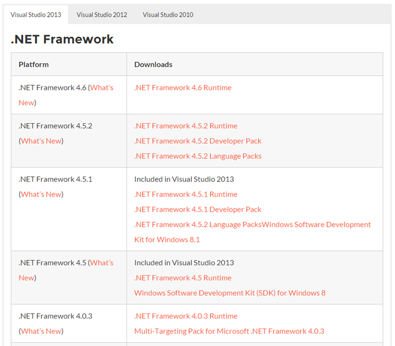Download .NET Framework 4.6 Runtime
The image size is (395, 346).
[182, 88]
